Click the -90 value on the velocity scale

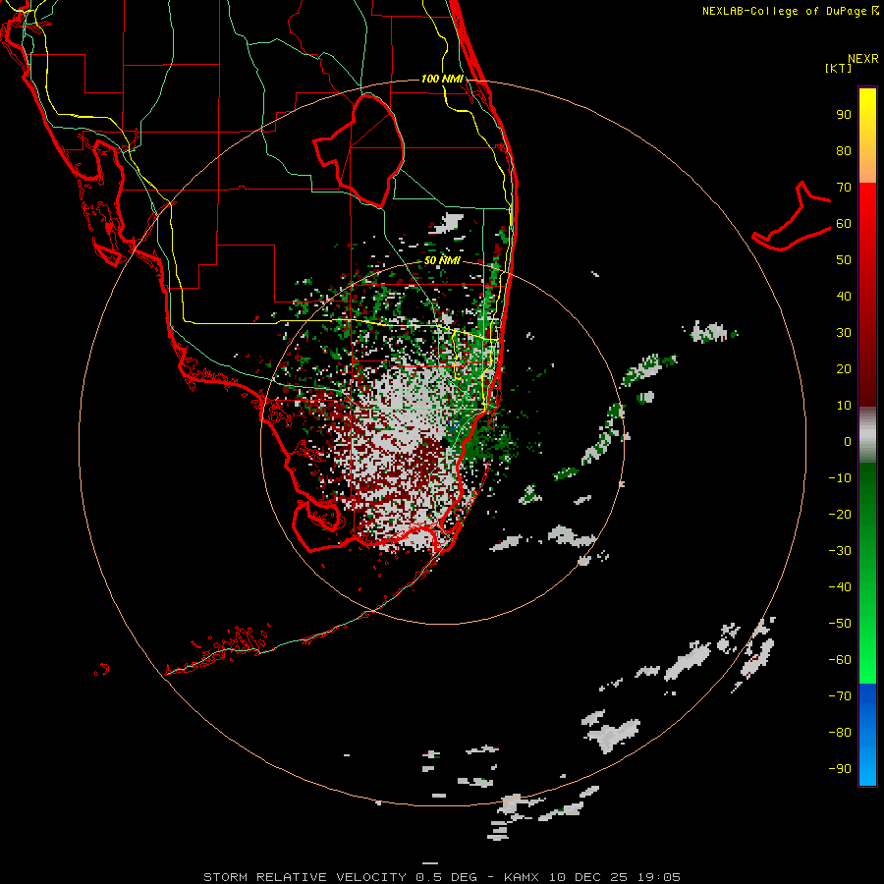(840, 769)
